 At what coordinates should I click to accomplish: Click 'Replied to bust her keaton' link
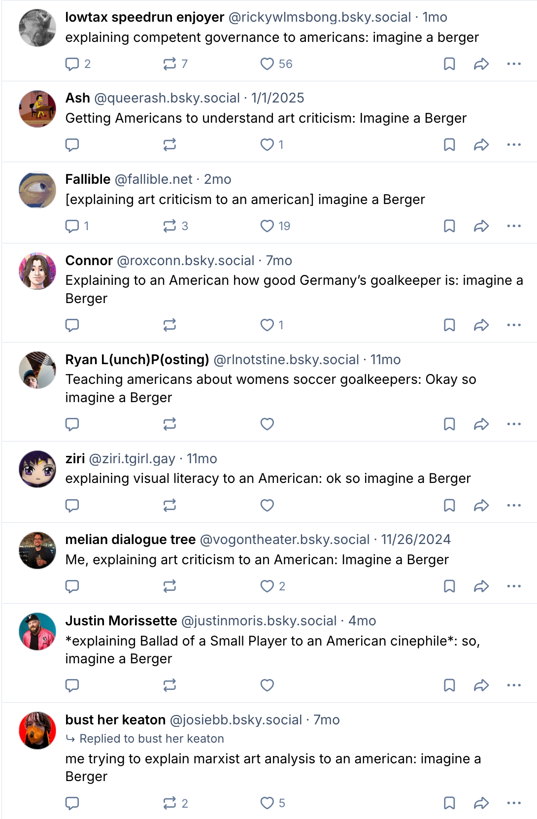tap(151, 739)
